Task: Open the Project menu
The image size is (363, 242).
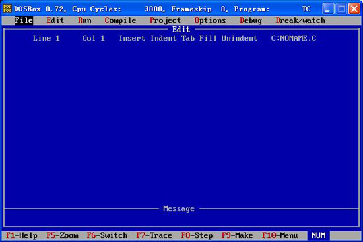Action: click(165, 20)
